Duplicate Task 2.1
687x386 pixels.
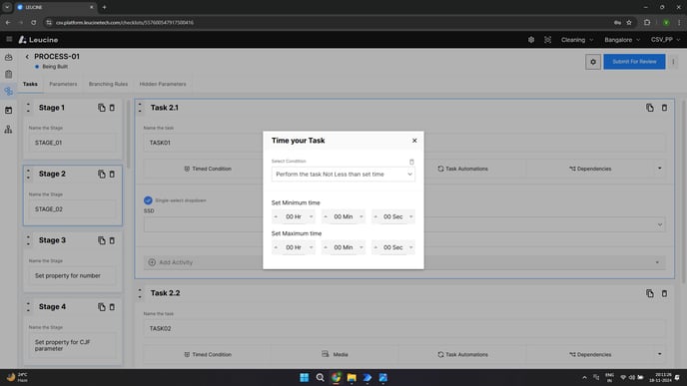(650, 108)
